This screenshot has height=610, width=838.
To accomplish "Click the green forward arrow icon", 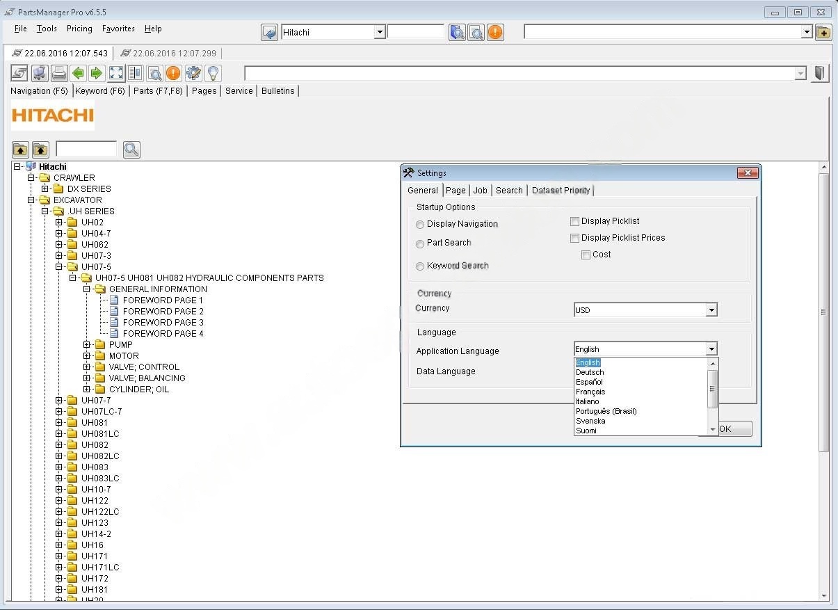I will [x=97, y=73].
